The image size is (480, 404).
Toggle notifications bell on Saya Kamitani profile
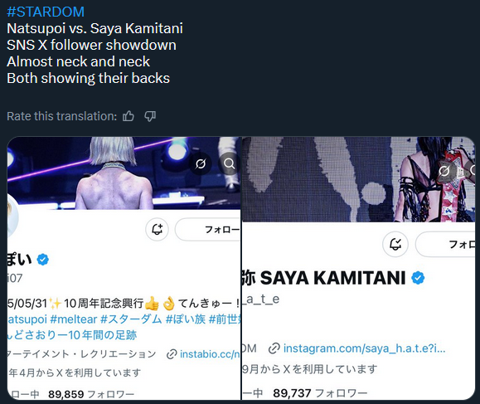coord(395,244)
